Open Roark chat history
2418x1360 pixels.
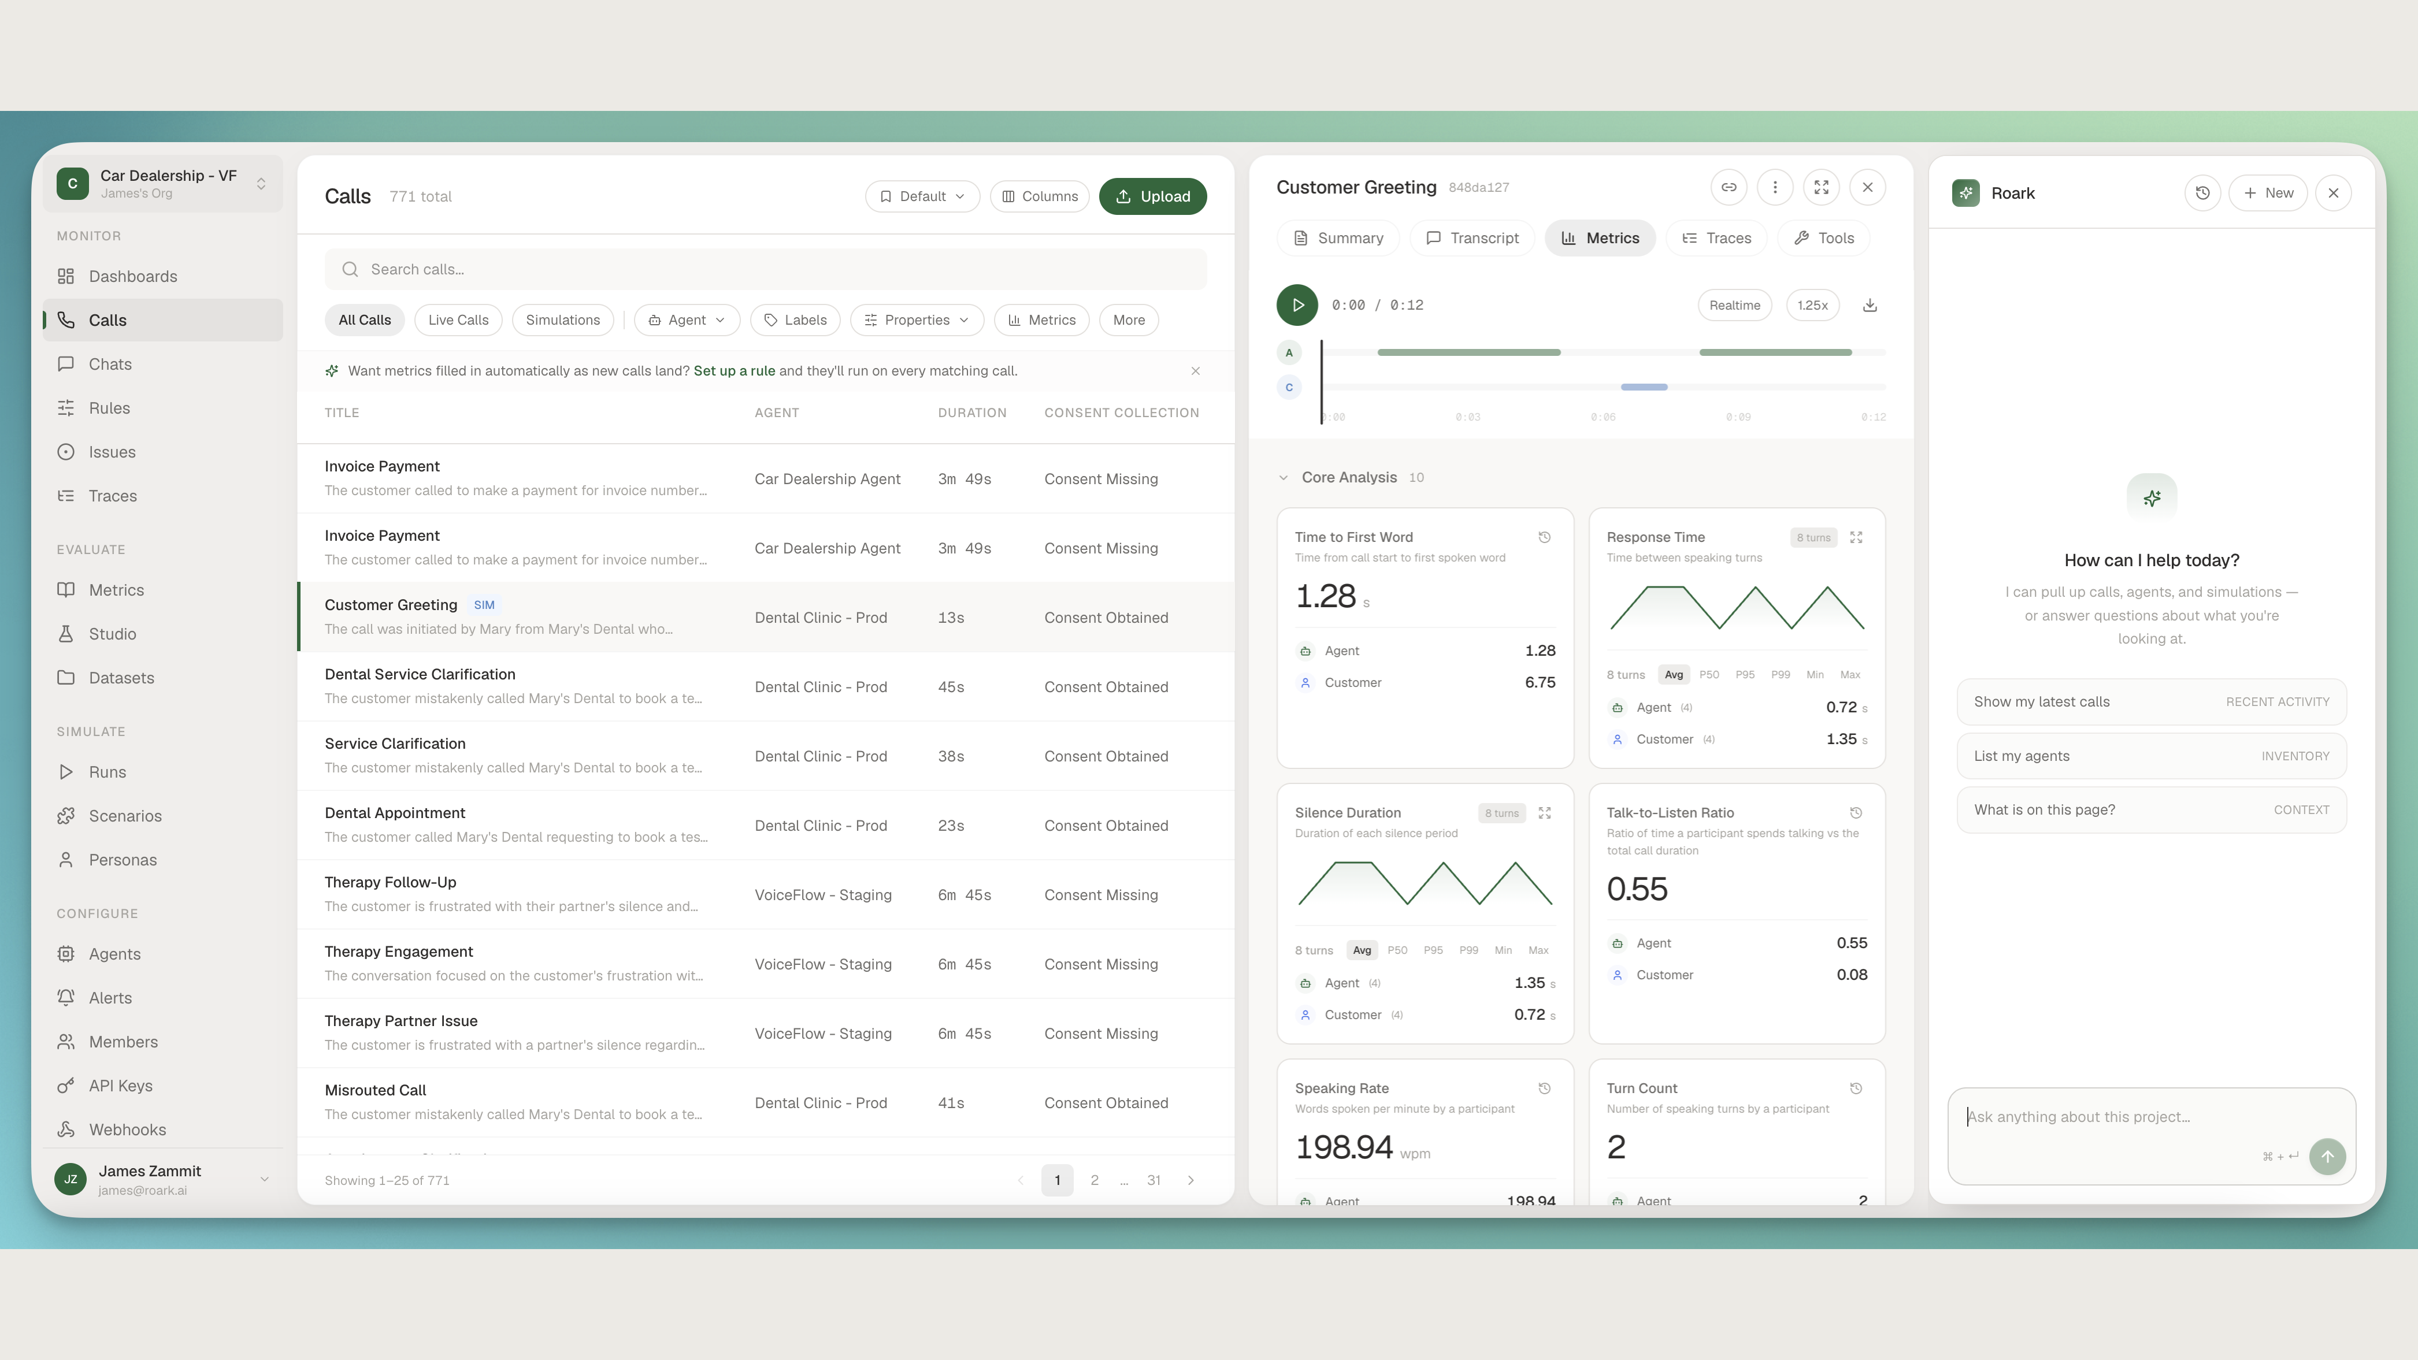tap(2202, 194)
